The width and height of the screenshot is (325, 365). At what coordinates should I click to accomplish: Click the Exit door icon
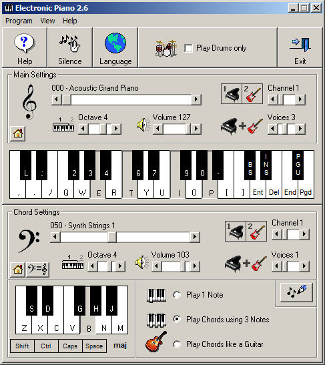coord(300,48)
